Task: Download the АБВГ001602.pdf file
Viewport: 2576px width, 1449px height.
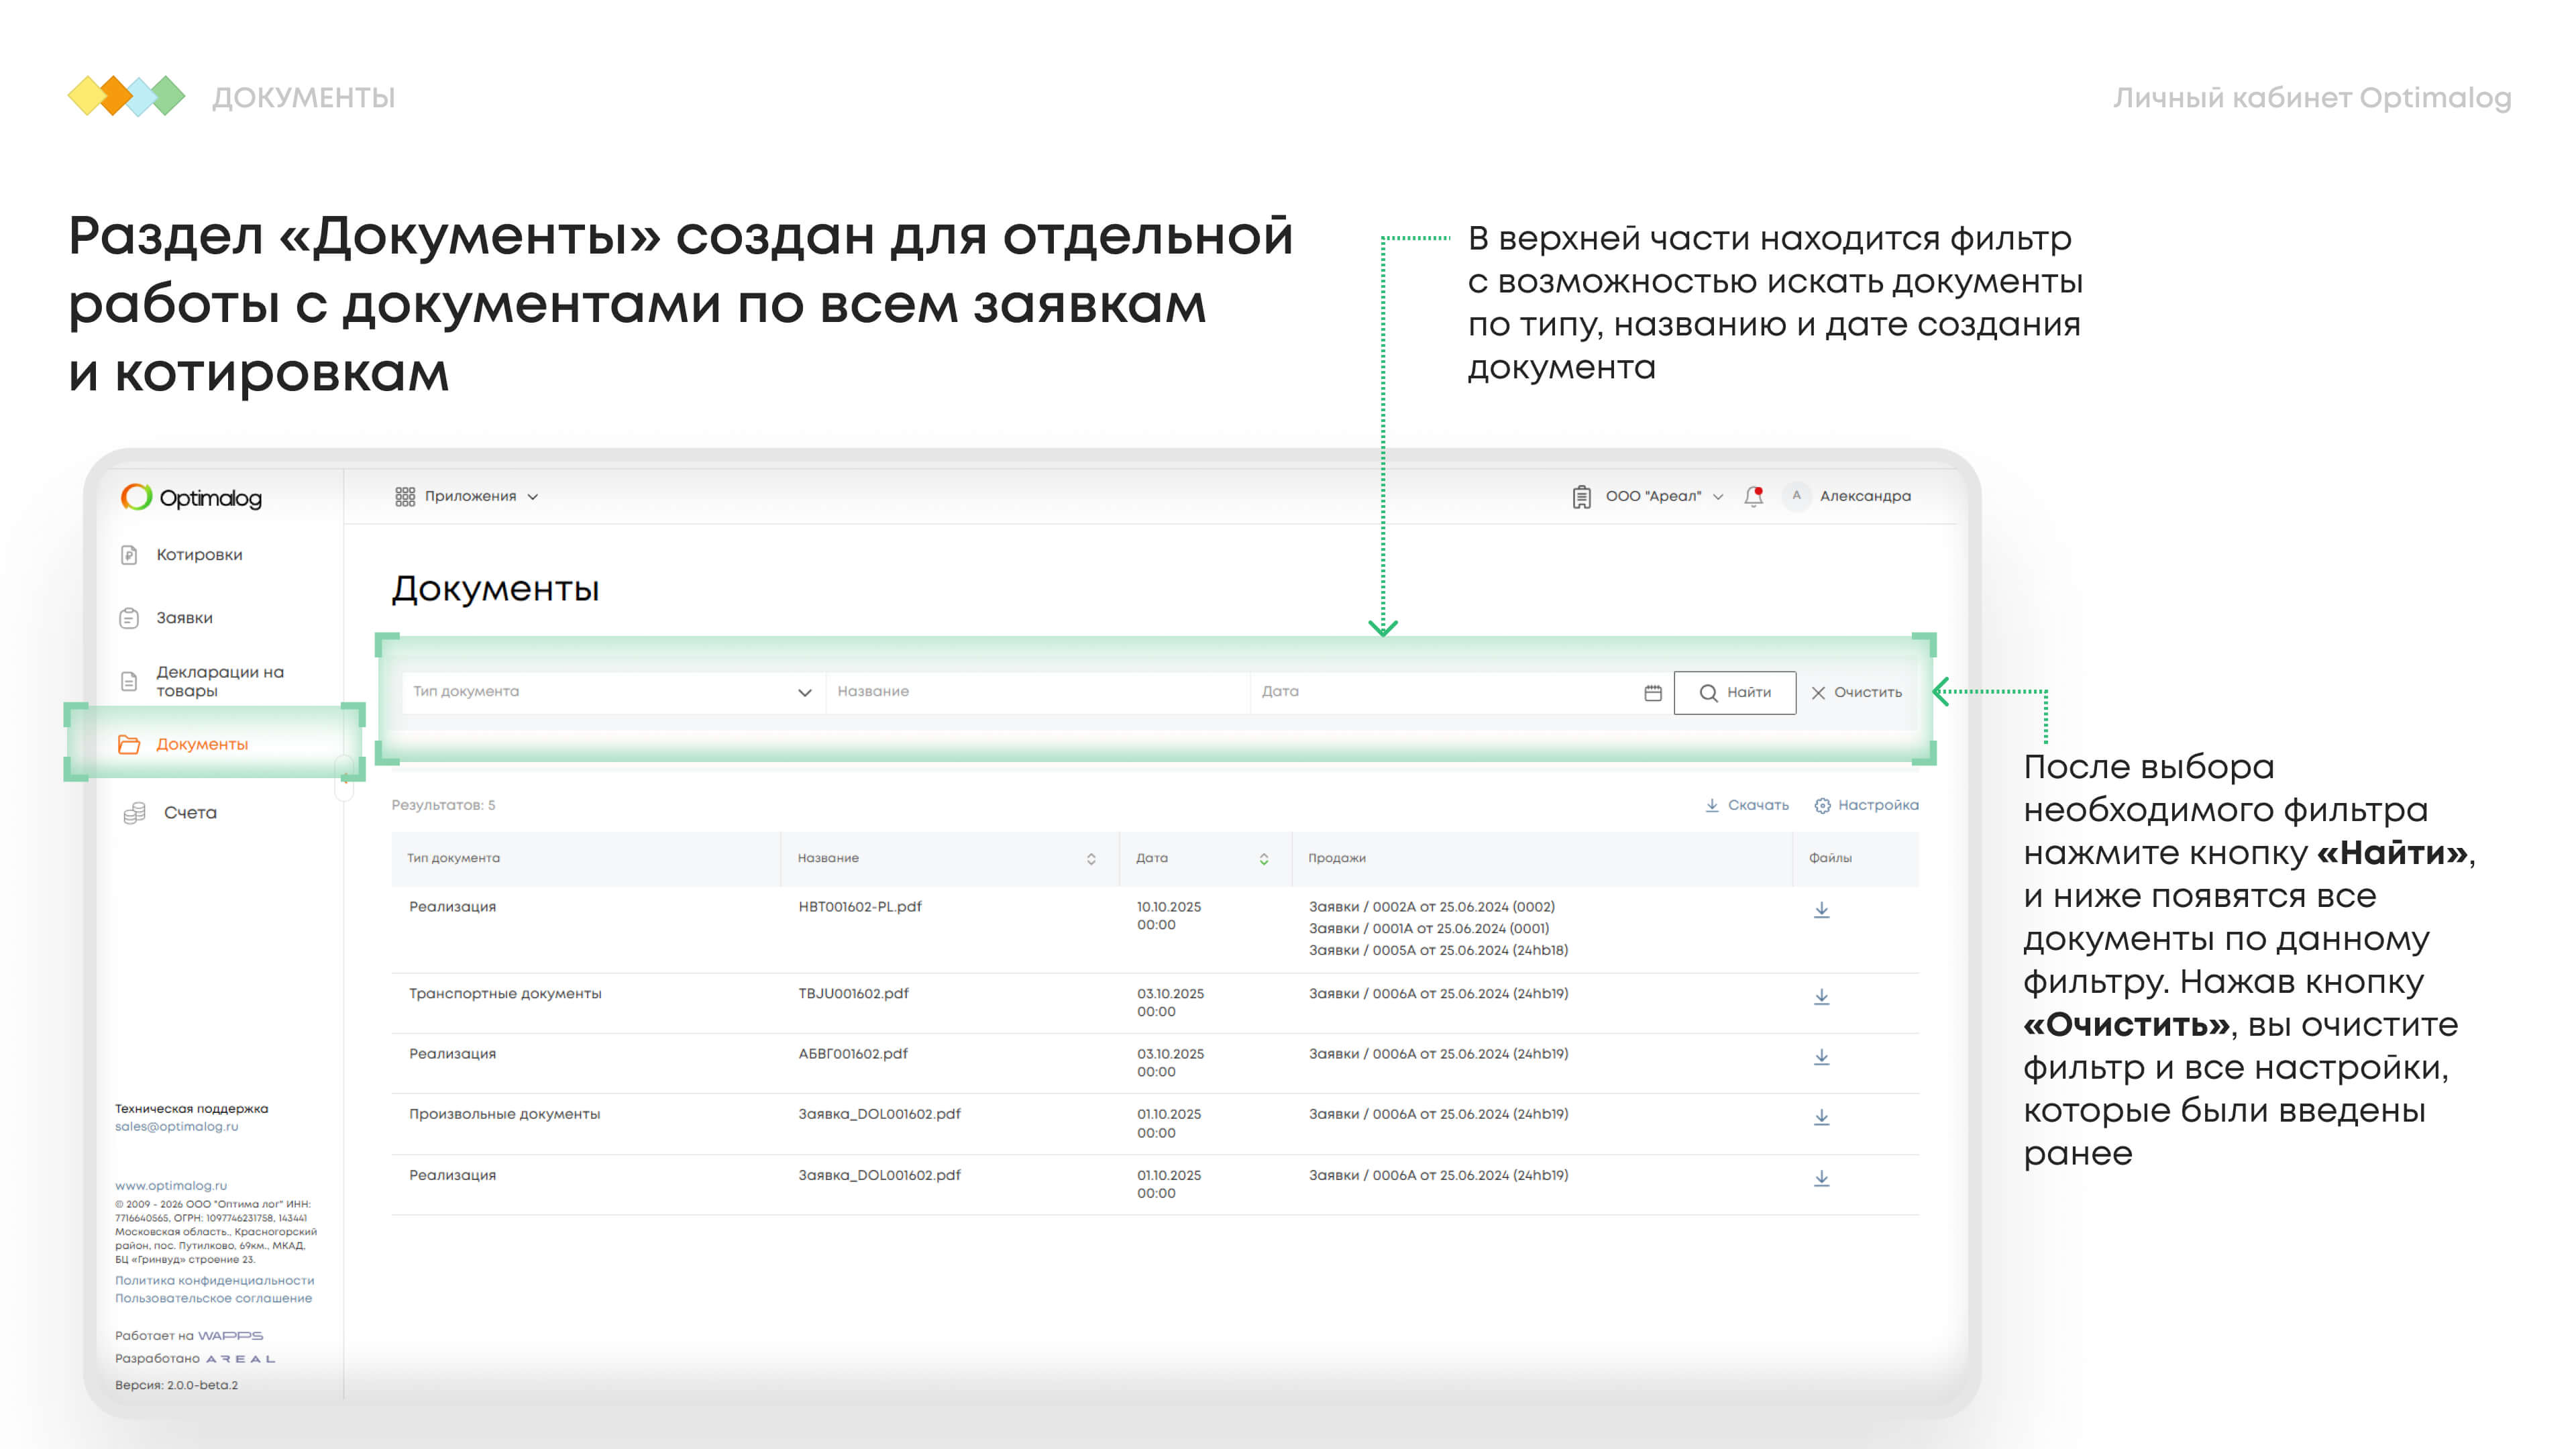Action: coord(1821,1057)
